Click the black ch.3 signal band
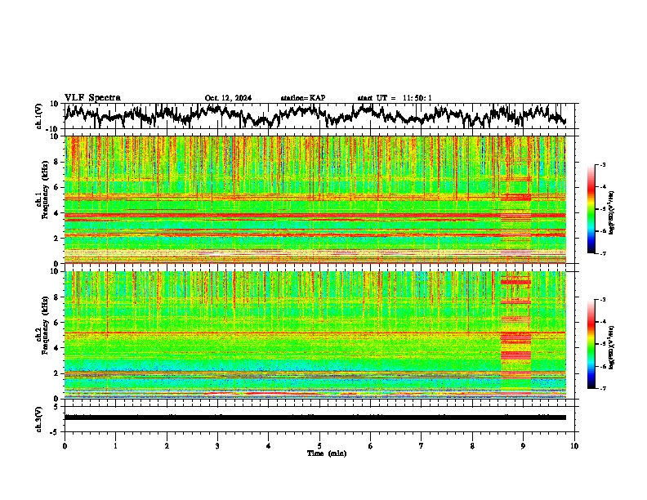The height and width of the screenshot is (500, 647). (x=315, y=417)
